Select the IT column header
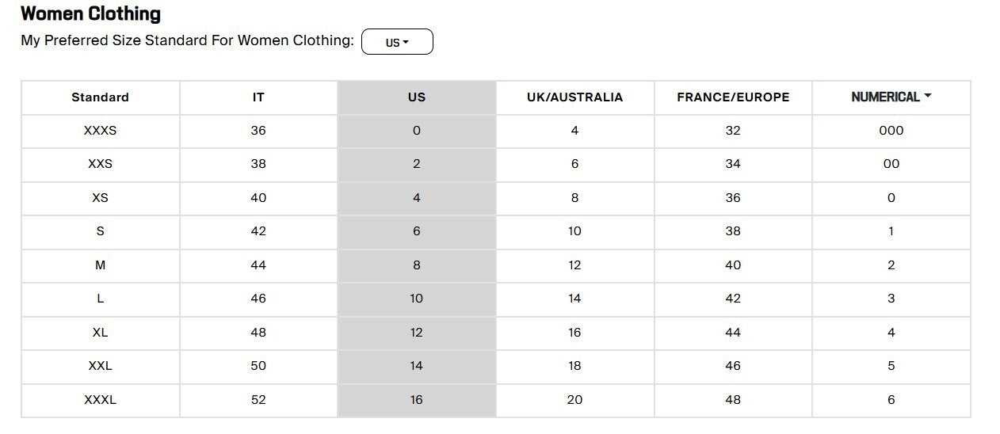1000x434 pixels. (258, 97)
